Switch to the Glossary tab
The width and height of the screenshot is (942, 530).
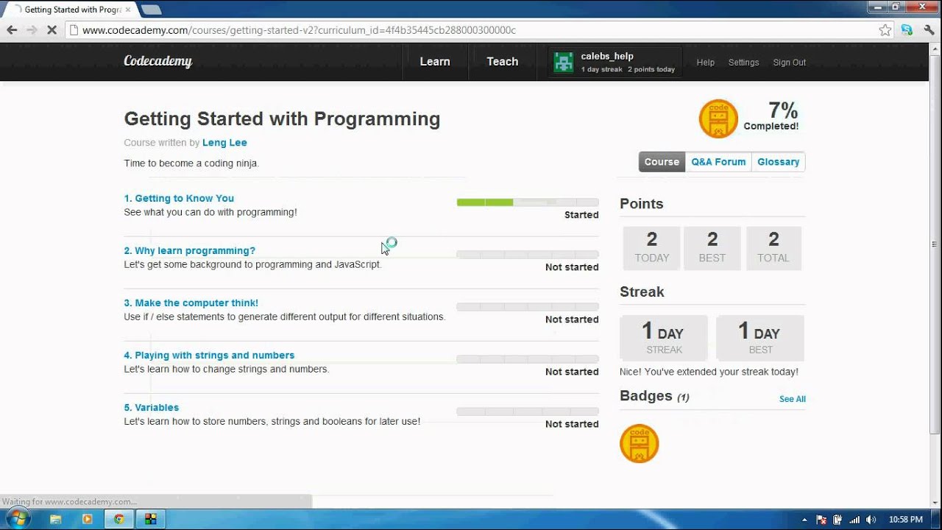[779, 162]
